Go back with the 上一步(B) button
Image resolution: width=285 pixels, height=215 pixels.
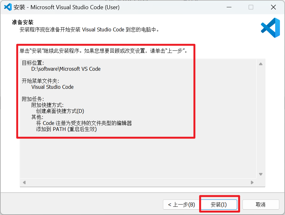click(x=181, y=205)
